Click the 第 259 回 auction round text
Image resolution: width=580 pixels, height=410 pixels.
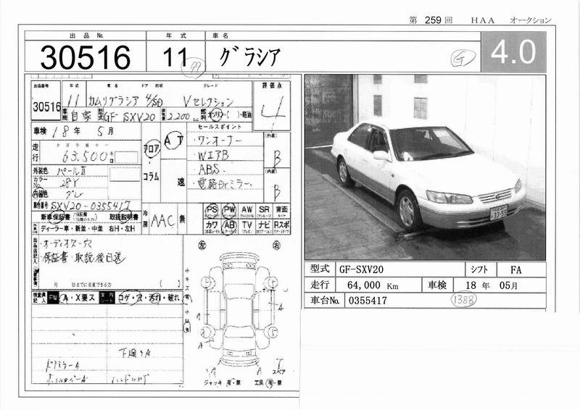point(431,20)
